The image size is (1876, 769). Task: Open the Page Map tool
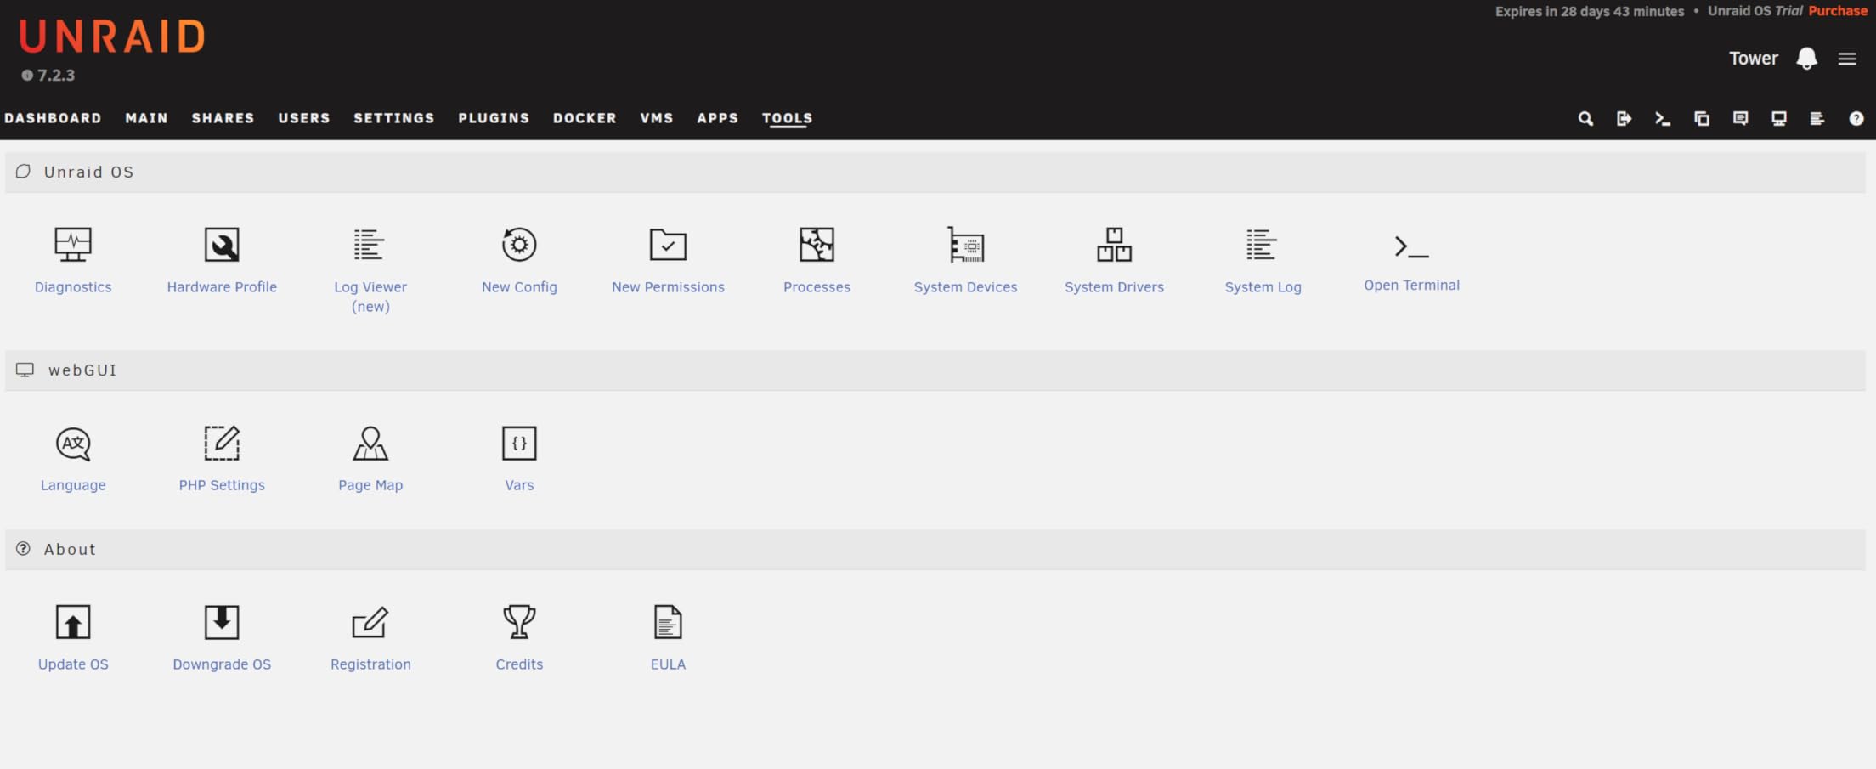pyautogui.click(x=370, y=459)
